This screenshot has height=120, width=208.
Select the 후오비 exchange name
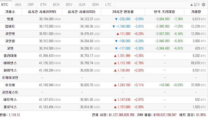click(10, 85)
